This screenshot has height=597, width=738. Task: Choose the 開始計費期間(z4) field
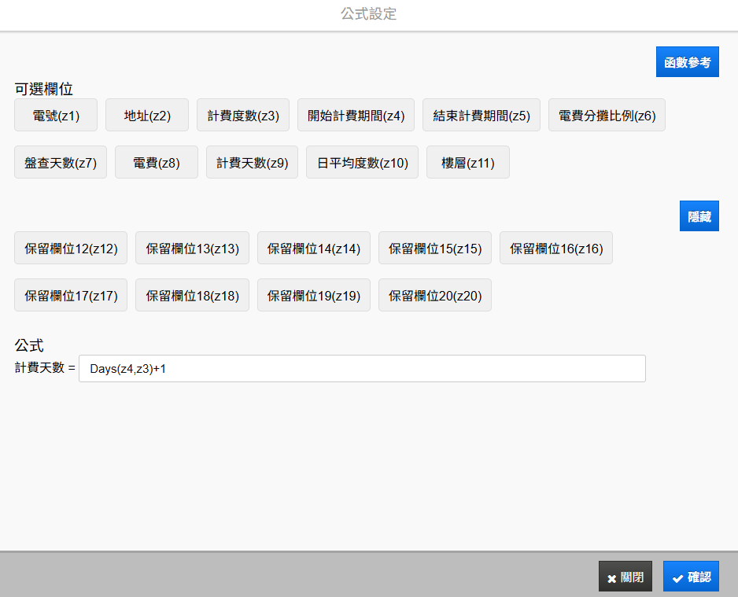pyautogui.click(x=356, y=116)
